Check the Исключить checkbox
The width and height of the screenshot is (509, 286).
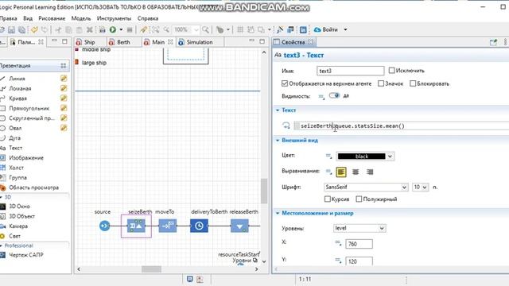pos(391,71)
